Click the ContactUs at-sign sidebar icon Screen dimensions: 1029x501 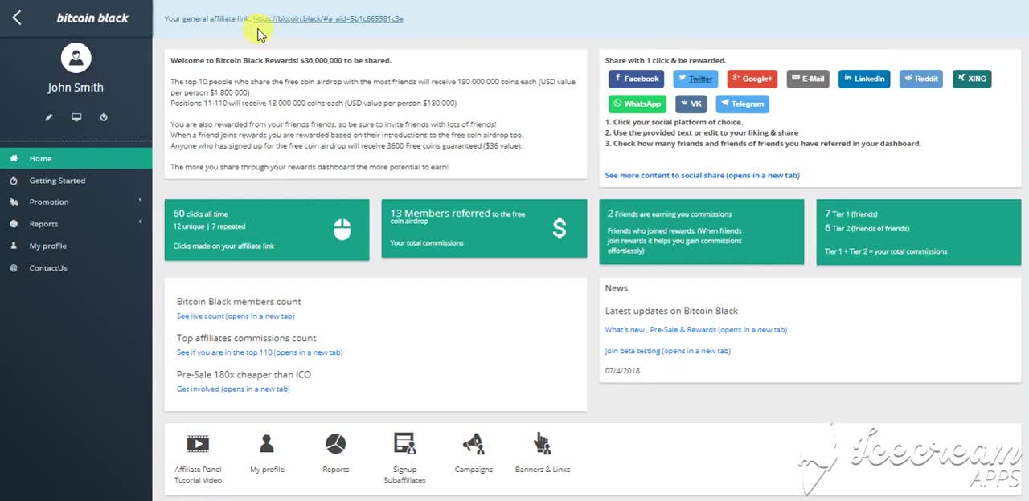pyautogui.click(x=14, y=268)
